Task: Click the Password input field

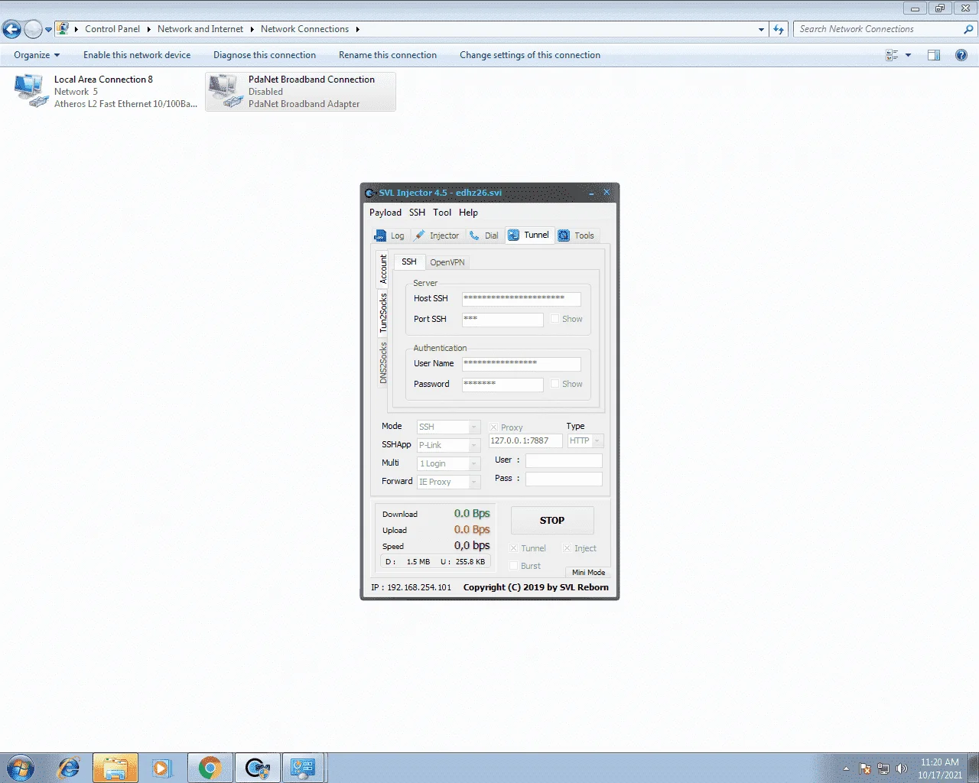Action: point(503,385)
